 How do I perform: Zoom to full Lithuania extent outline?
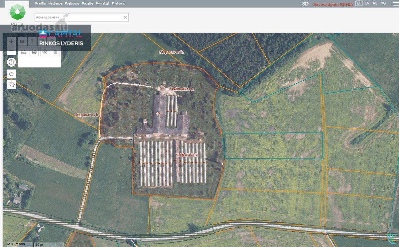tap(12, 85)
